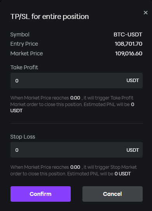Click the 0 USDT estimated PNL under Stop Loss
The image size is (152, 211).
point(123,174)
